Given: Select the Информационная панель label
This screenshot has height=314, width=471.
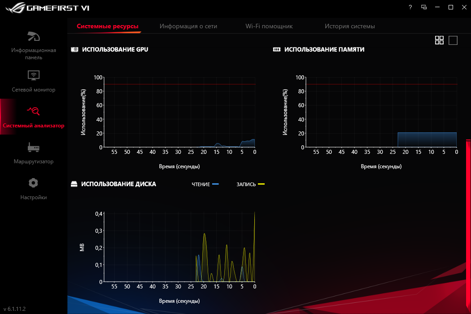Looking at the screenshot, I should 34,54.
